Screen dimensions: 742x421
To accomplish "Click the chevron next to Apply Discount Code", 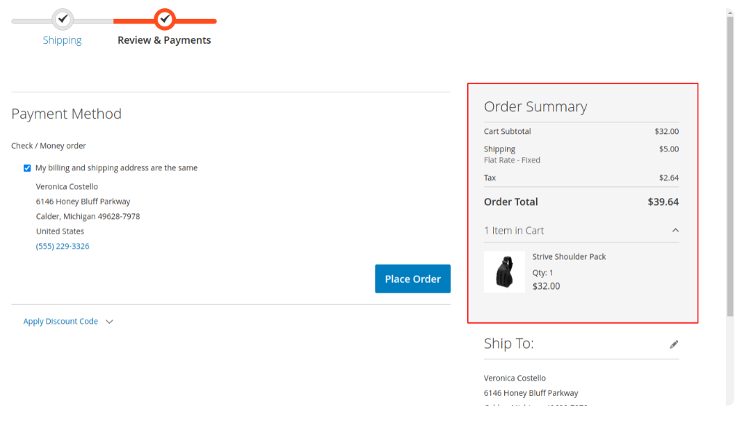I will point(109,322).
